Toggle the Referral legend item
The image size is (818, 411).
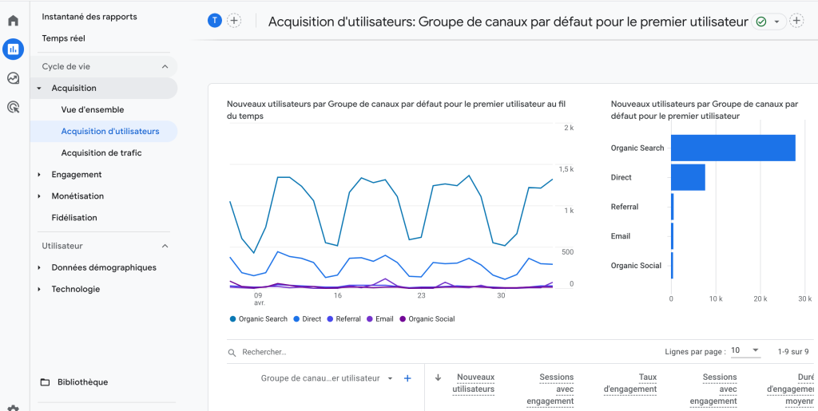(x=343, y=318)
